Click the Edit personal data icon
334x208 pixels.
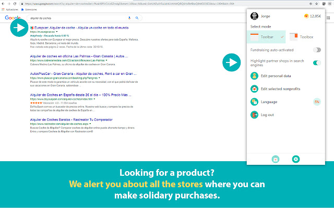click(254, 76)
